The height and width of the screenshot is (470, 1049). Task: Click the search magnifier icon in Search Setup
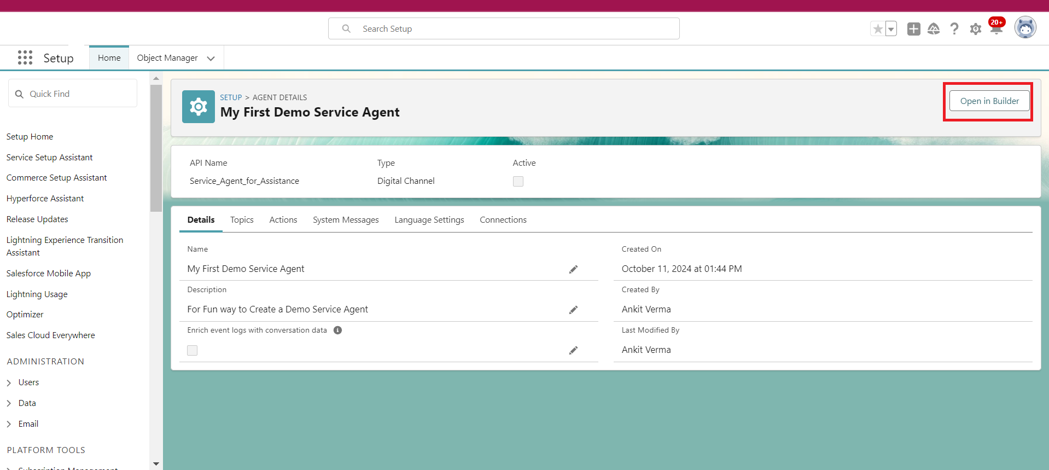(346, 28)
